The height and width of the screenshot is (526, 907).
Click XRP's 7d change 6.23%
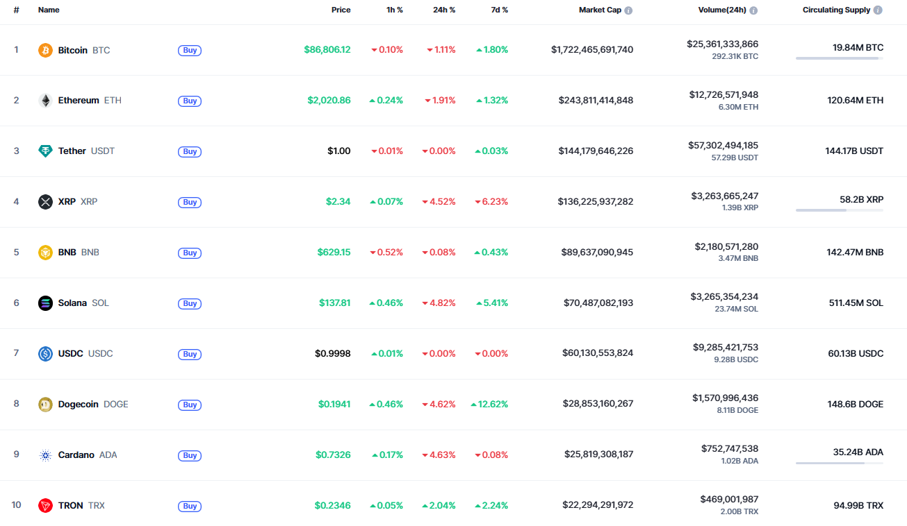point(492,202)
